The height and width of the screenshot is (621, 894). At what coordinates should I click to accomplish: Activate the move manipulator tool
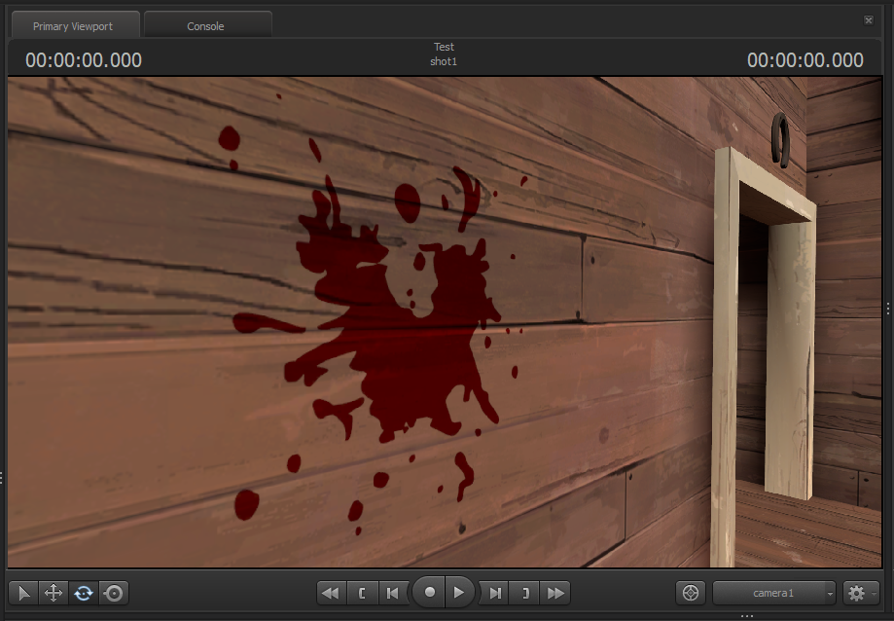coord(54,593)
